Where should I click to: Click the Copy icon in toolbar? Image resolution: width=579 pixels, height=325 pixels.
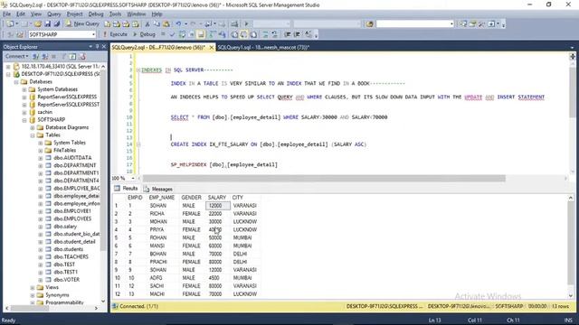pyautogui.click(x=157, y=24)
